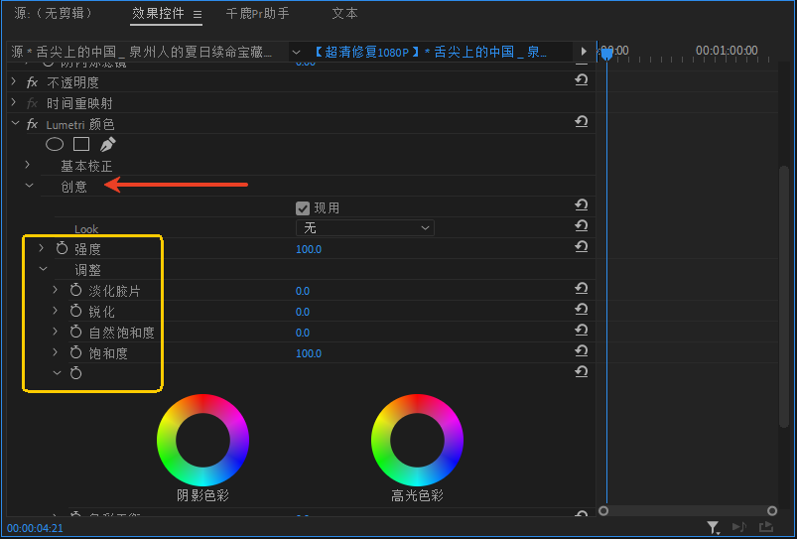Screen dimensions: 797x539
Task: Click the export frame icon at bottom right
Action: point(766,528)
